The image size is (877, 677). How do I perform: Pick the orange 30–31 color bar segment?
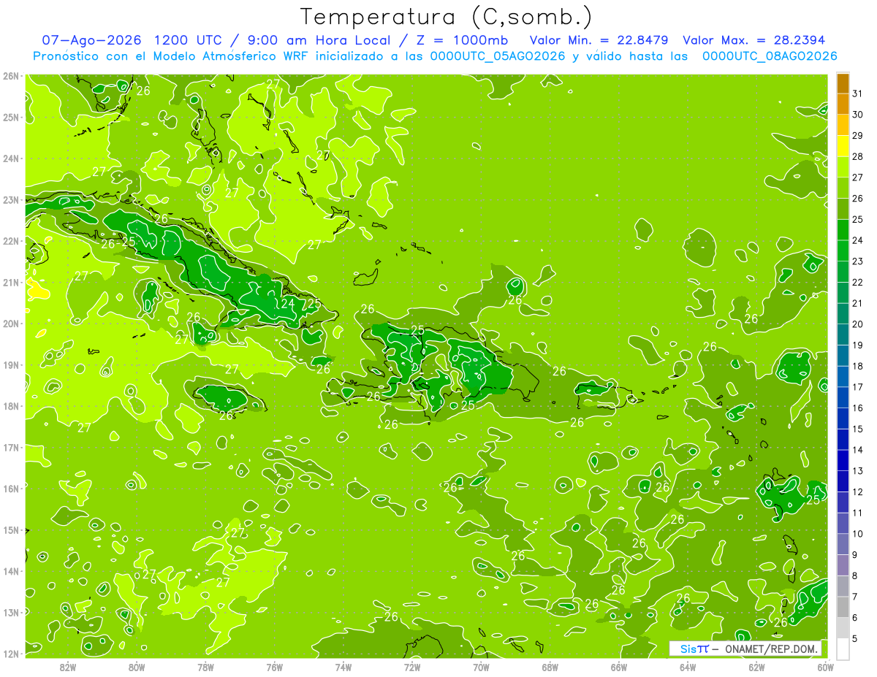[x=843, y=104]
